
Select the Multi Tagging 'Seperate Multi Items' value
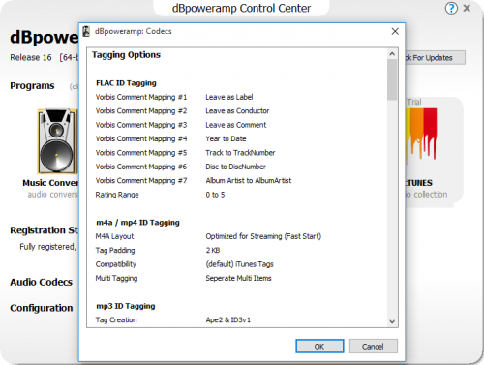click(238, 278)
